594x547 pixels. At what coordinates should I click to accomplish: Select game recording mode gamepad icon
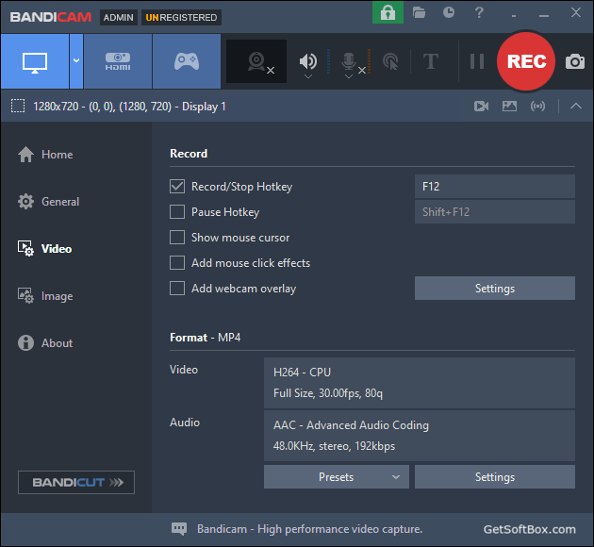coord(187,61)
